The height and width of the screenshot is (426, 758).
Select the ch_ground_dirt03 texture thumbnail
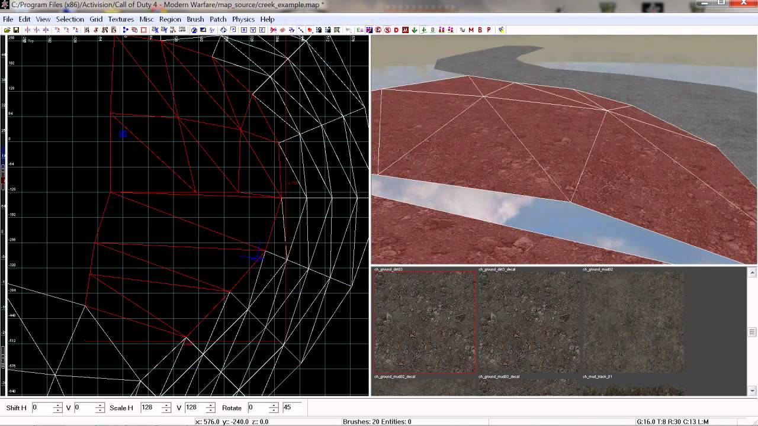pos(425,322)
